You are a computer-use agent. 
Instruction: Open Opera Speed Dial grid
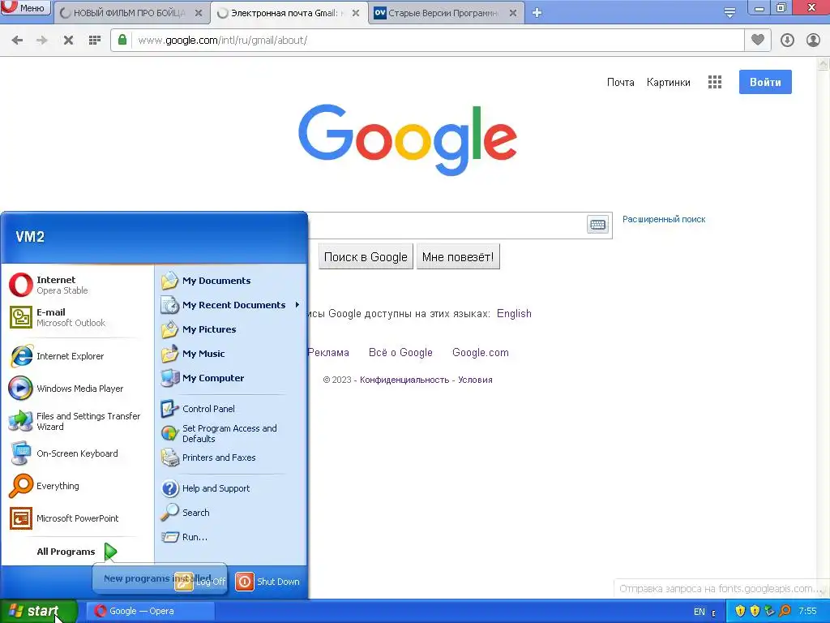tap(95, 41)
